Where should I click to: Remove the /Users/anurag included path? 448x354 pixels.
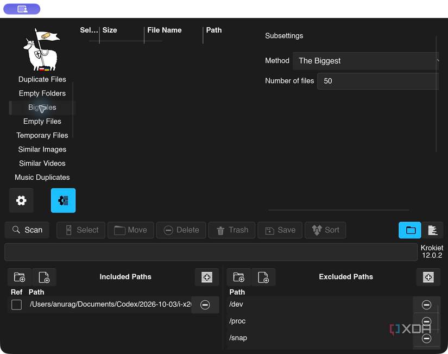(205, 305)
